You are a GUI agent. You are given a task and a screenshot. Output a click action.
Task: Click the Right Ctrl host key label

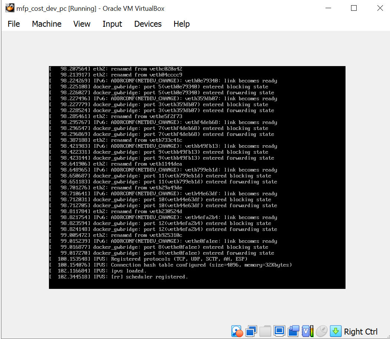pyautogui.click(x=361, y=332)
